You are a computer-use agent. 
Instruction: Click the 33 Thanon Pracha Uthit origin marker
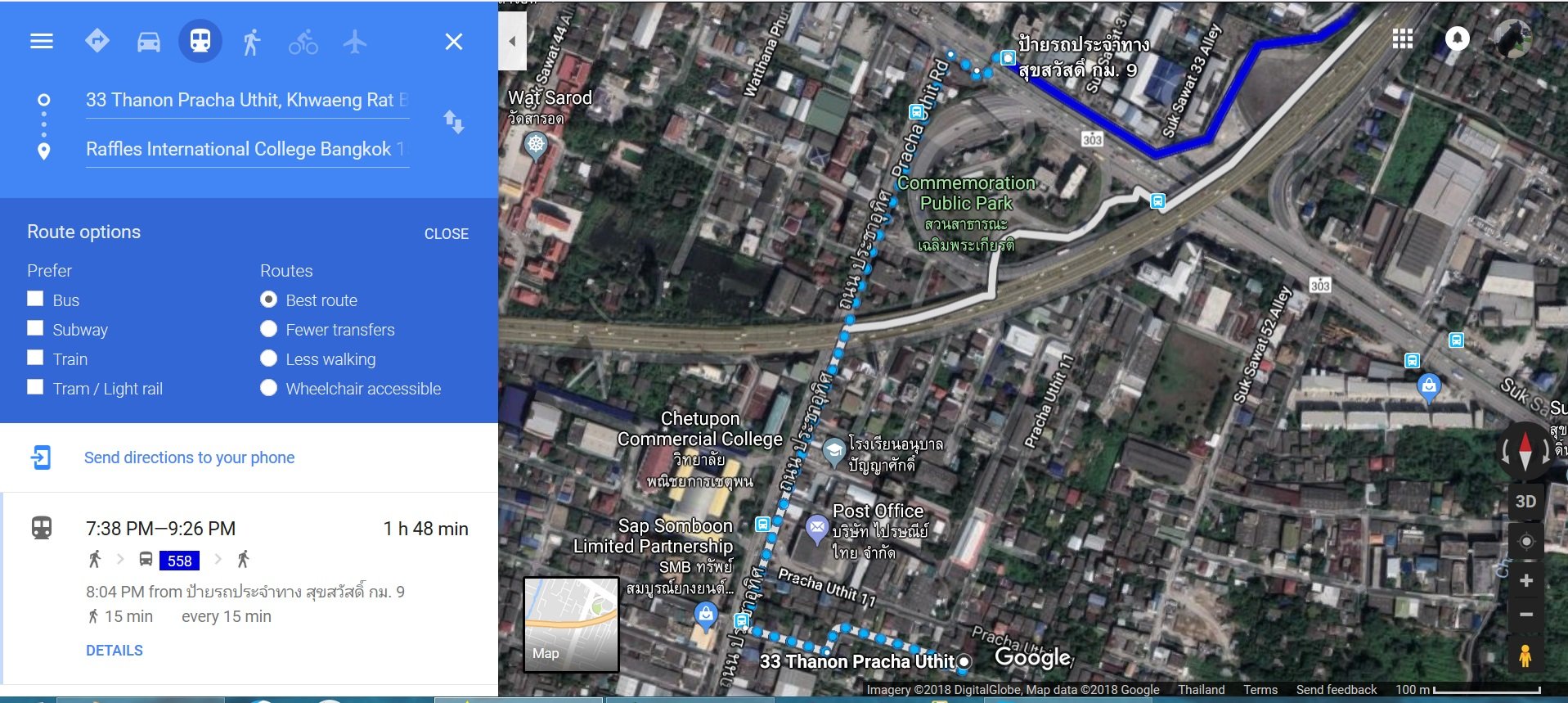click(964, 661)
